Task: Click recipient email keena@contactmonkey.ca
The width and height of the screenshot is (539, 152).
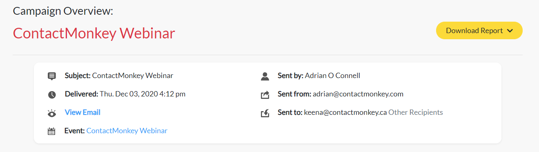Action: tap(345, 112)
